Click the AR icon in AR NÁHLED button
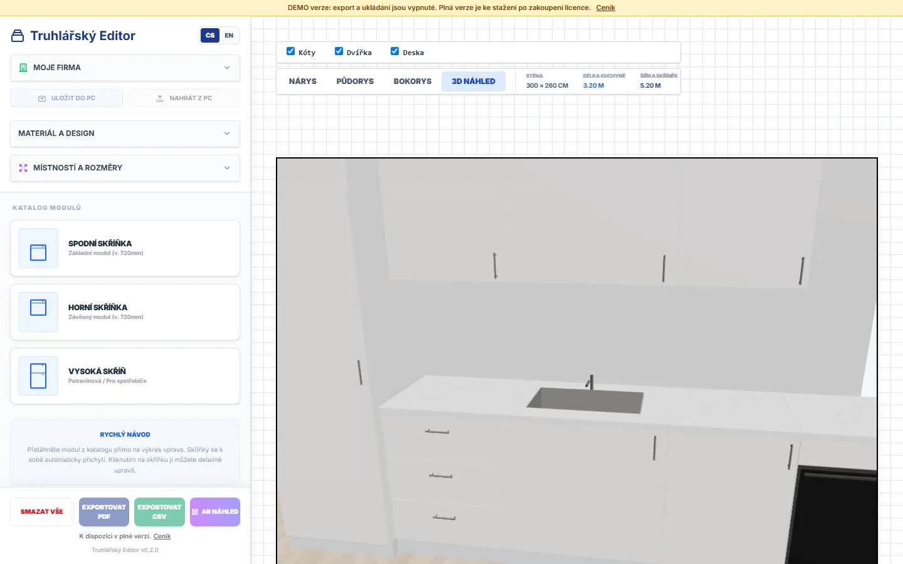This screenshot has height=564, width=903. point(195,512)
